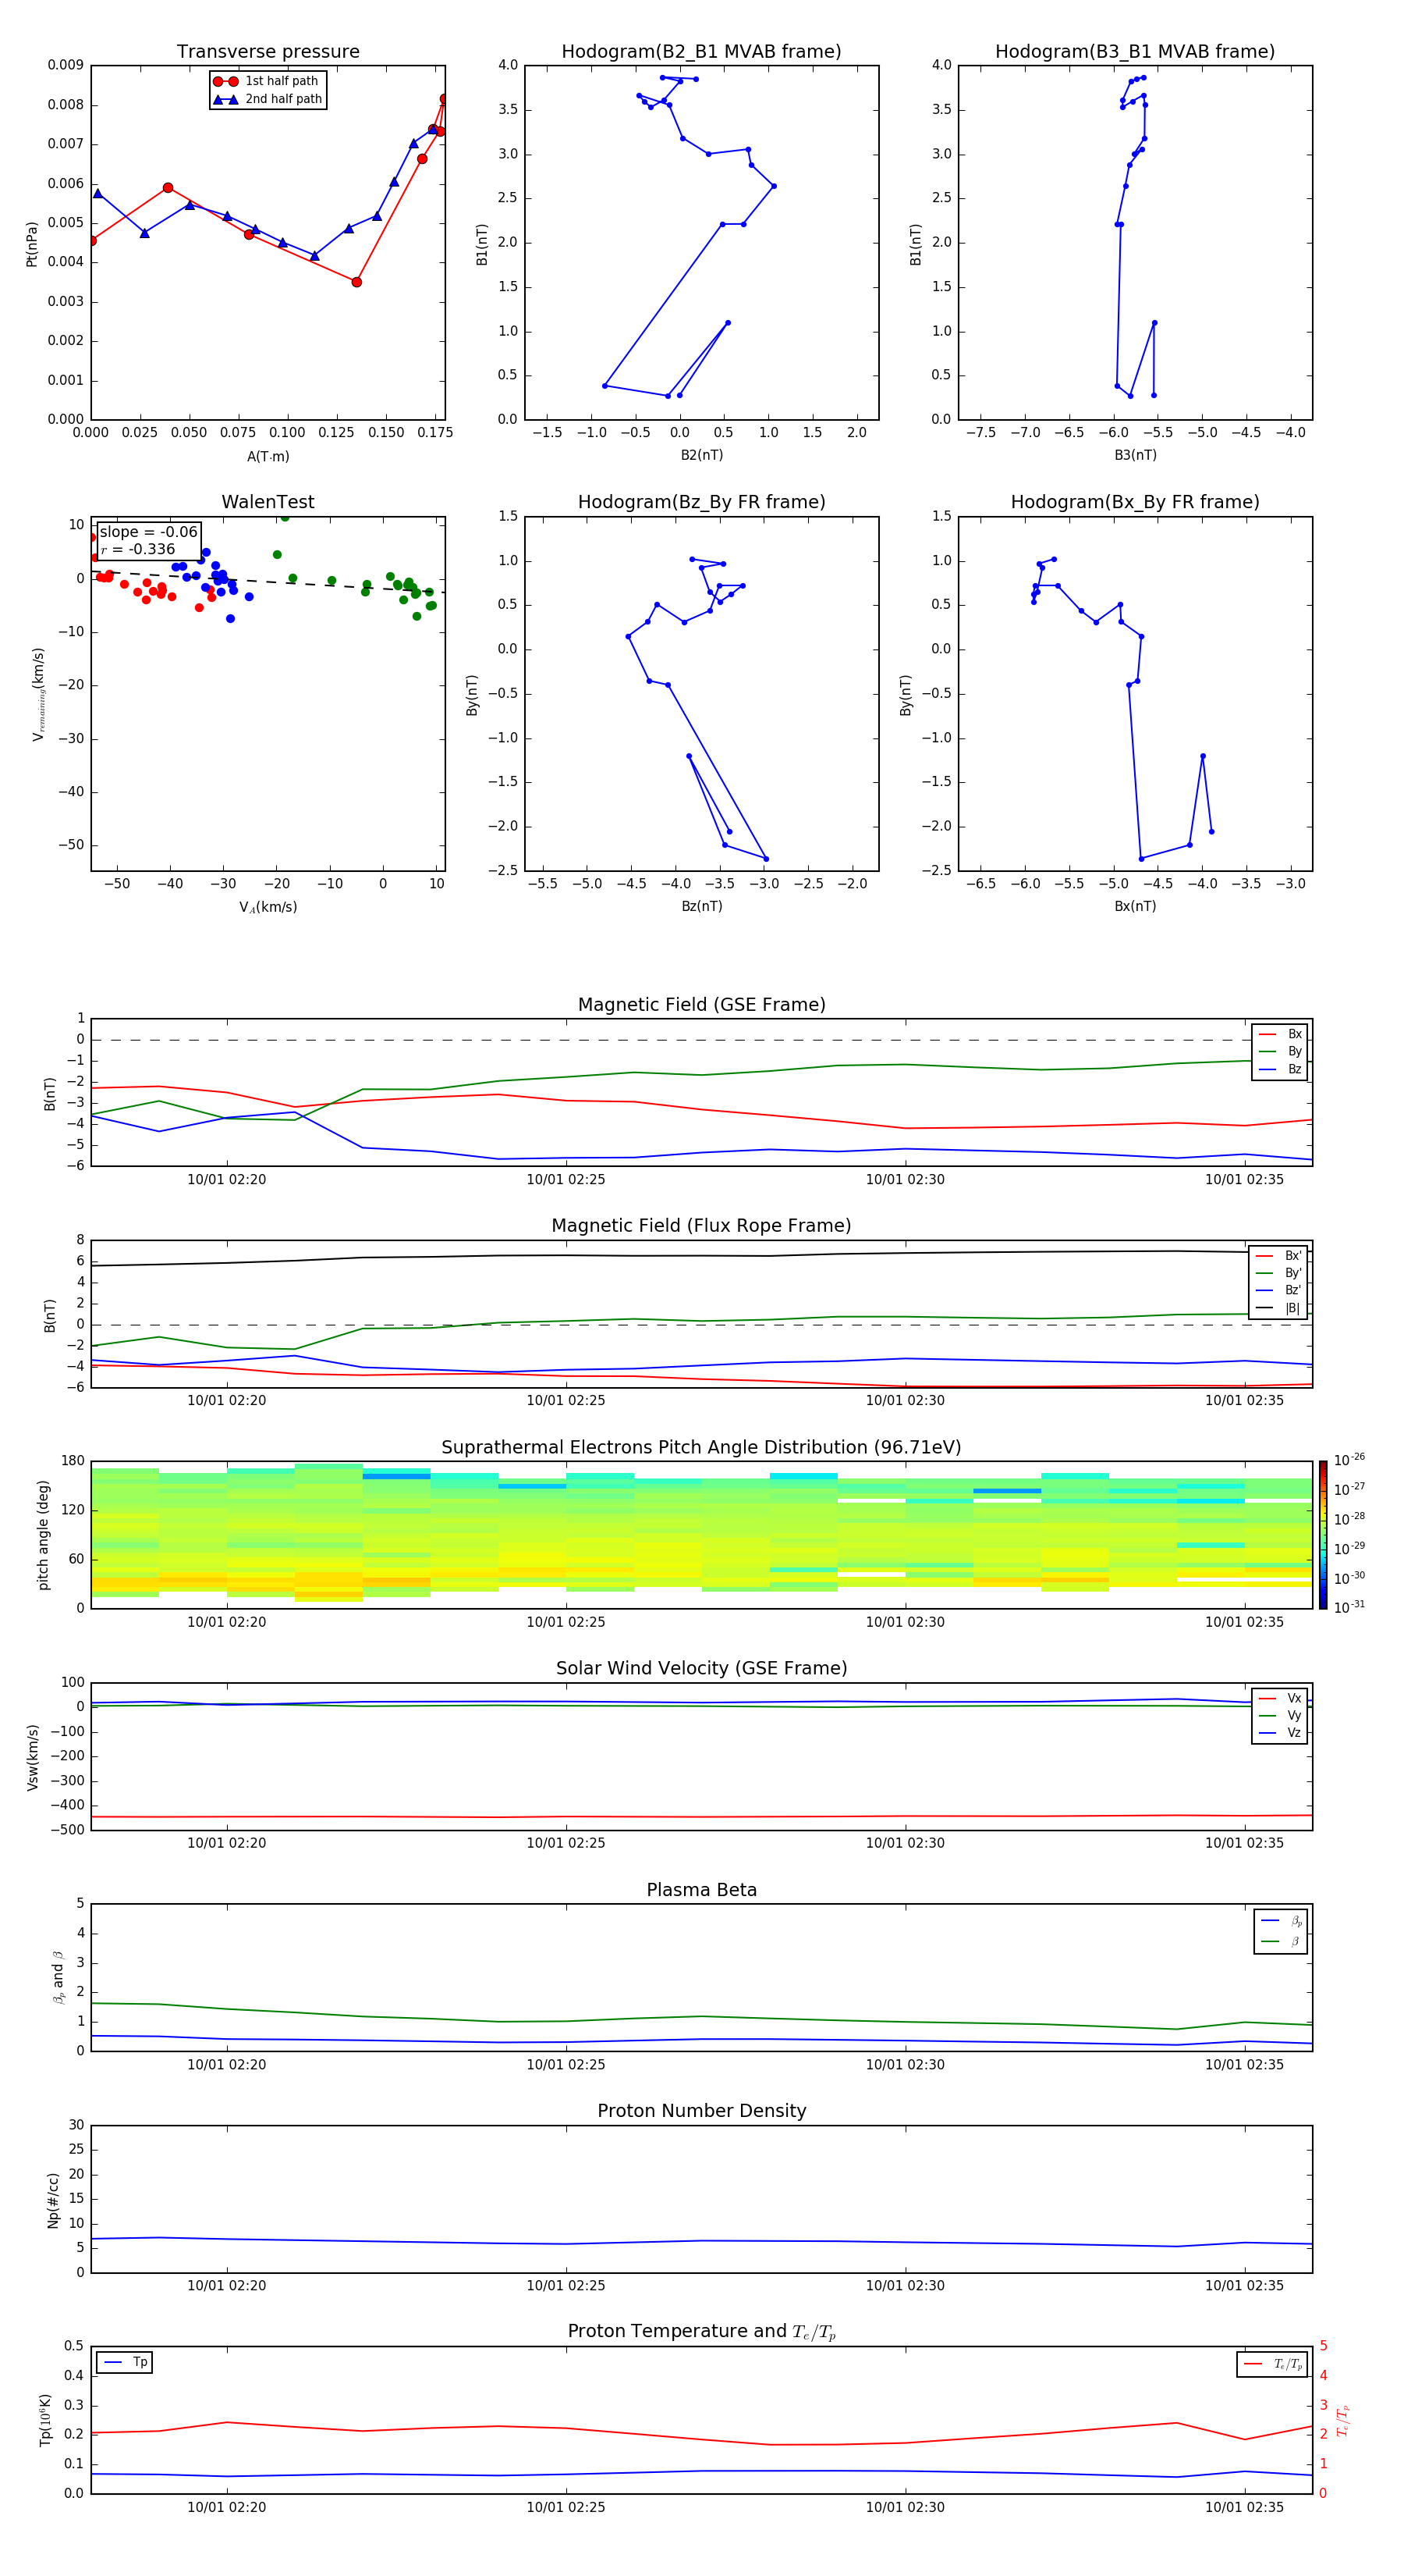Select "10/01 02:35" tick under Proton Number Density
The height and width of the screenshot is (2576, 1404).
point(1244,2285)
